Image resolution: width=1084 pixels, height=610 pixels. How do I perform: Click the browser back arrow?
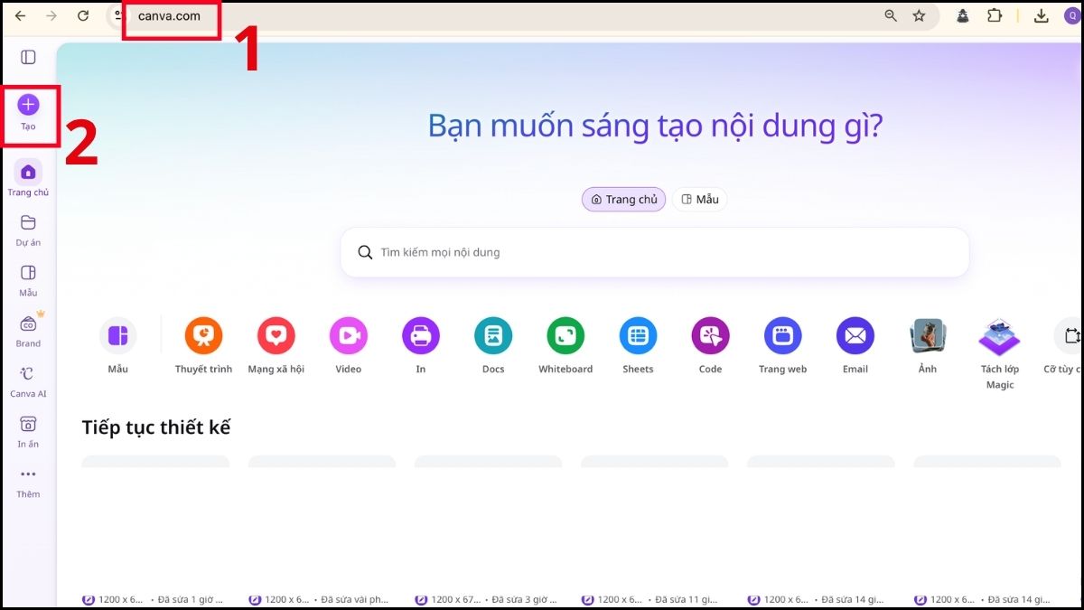click(x=20, y=16)
